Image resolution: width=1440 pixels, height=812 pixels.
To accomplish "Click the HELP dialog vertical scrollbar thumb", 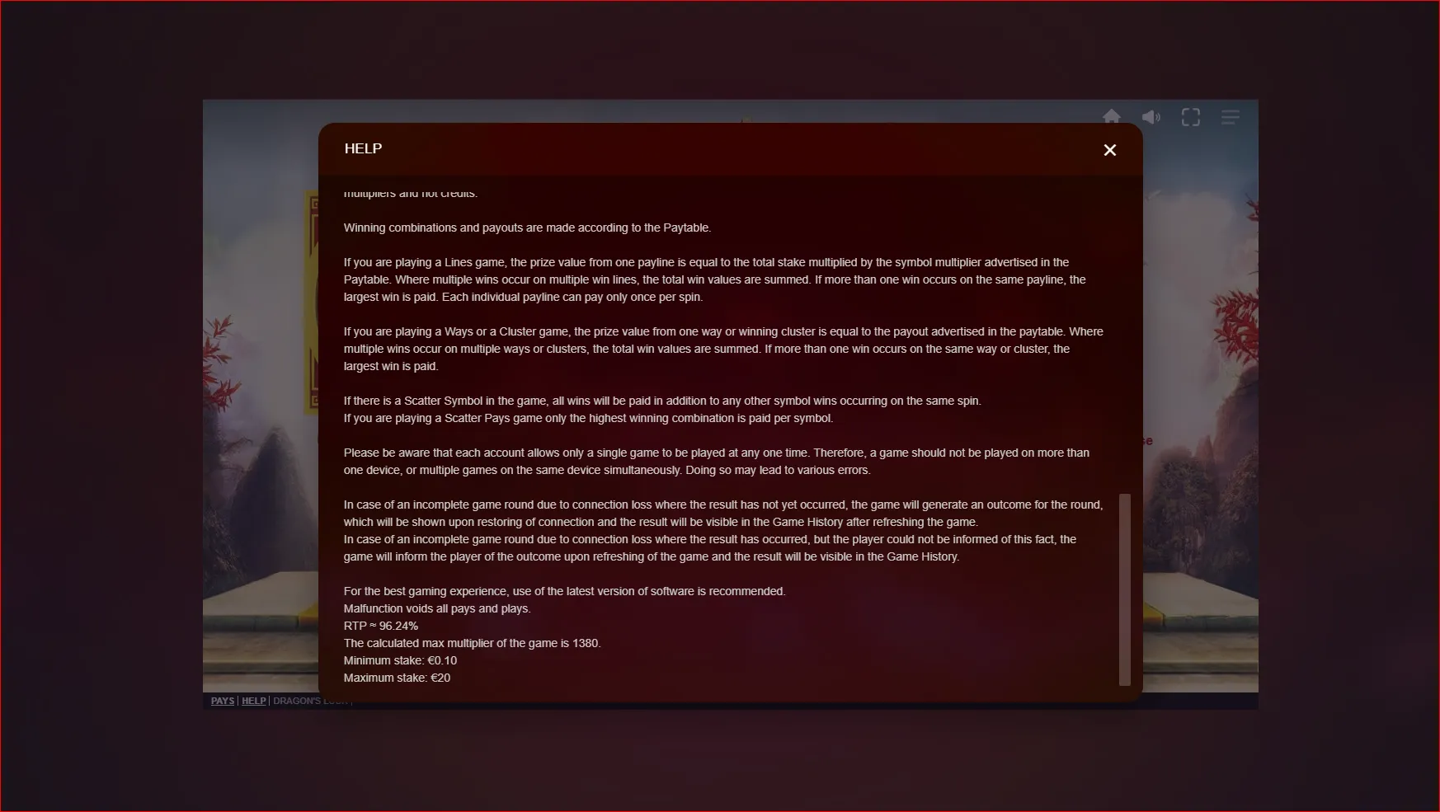I will (1124, 589).
